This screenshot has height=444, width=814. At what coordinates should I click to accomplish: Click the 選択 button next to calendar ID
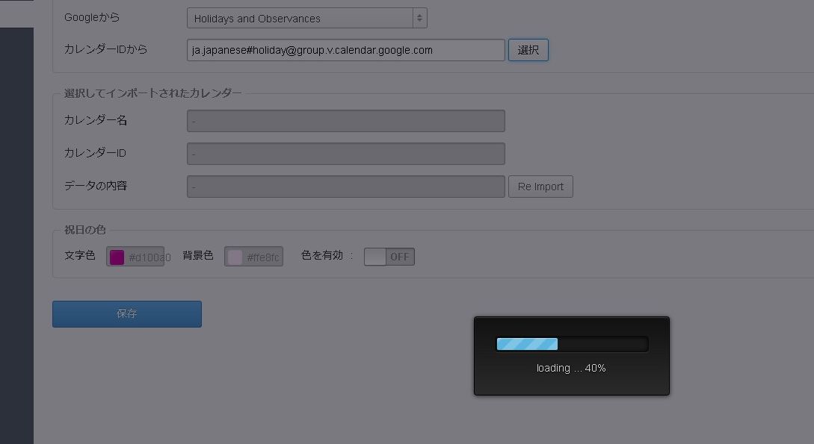click(528, 49)
